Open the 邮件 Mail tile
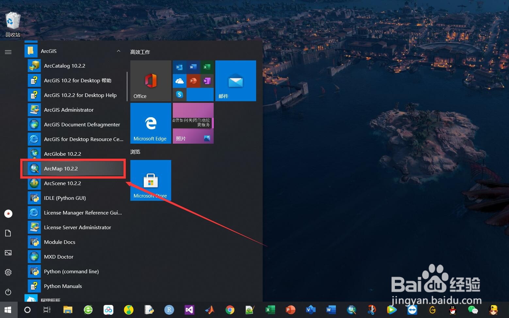The height and width of the screenshot is (318, 509). pyautogui.click(x=236, y=81)
